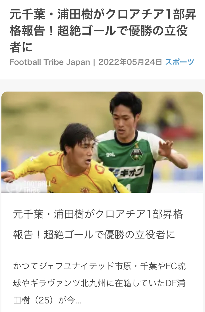Open the bold headline about 浦田樹's promotion
205x312 pixels.
[x=103, y=31]
